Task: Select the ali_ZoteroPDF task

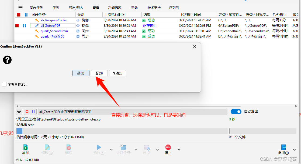Action: pyautogui.click(x=50, y=26)
